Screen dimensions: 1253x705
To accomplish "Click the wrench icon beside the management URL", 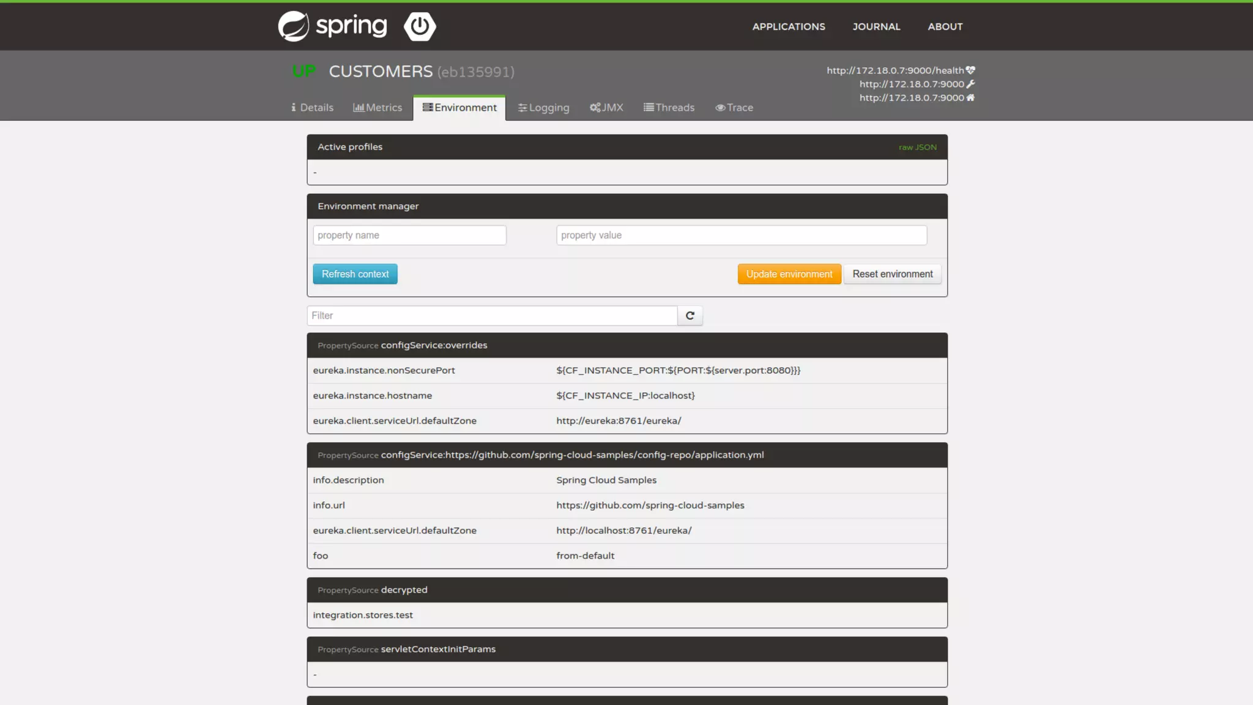I will tap(970, 84).
